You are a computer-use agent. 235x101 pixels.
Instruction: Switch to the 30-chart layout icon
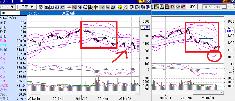click(148, 7)
